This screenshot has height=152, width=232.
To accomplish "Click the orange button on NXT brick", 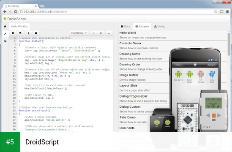I will tap(213, 116).
